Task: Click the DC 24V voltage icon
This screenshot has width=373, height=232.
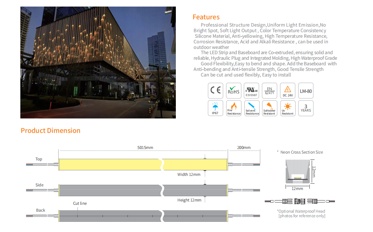Action: [288, 91]
